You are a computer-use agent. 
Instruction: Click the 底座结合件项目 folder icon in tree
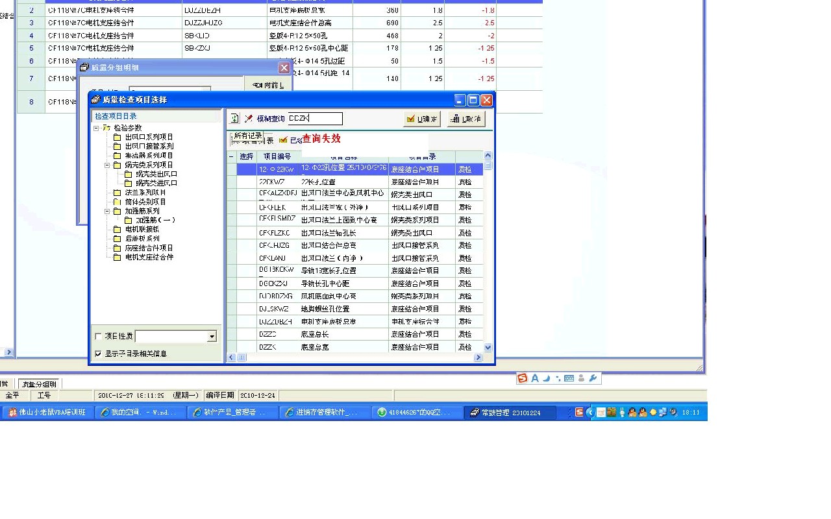pyautogui.click(x=118, y=248)
